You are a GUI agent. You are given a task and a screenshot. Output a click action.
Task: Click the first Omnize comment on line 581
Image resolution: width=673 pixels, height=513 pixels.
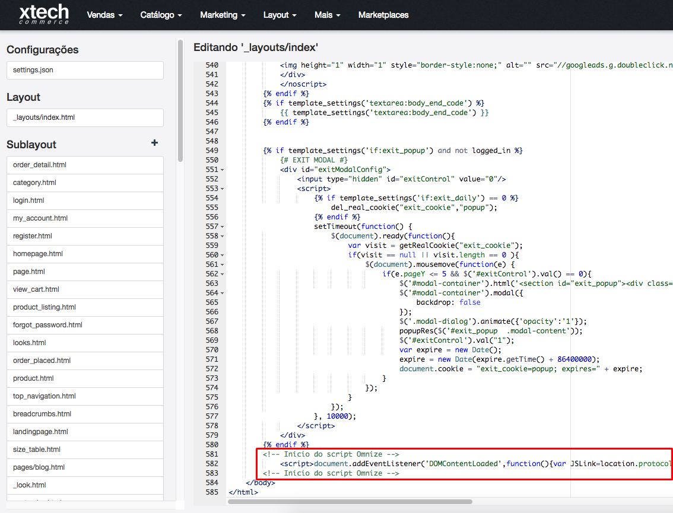point(331,454)
